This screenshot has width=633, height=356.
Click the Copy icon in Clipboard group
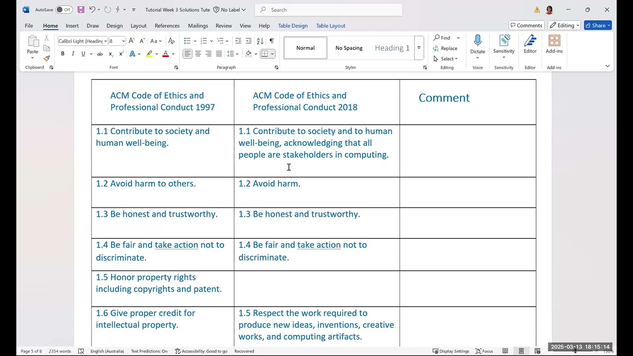[46, 48]
